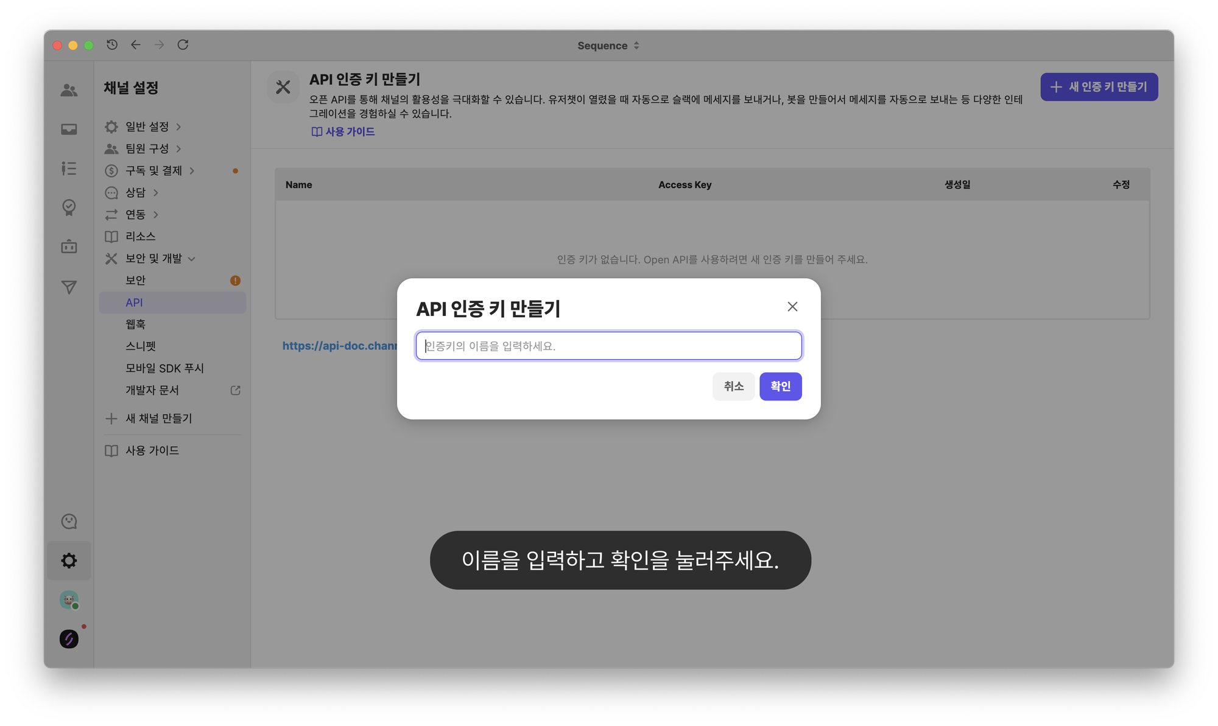
Task: Select the 웹훅 menu item
Action: 135,324
